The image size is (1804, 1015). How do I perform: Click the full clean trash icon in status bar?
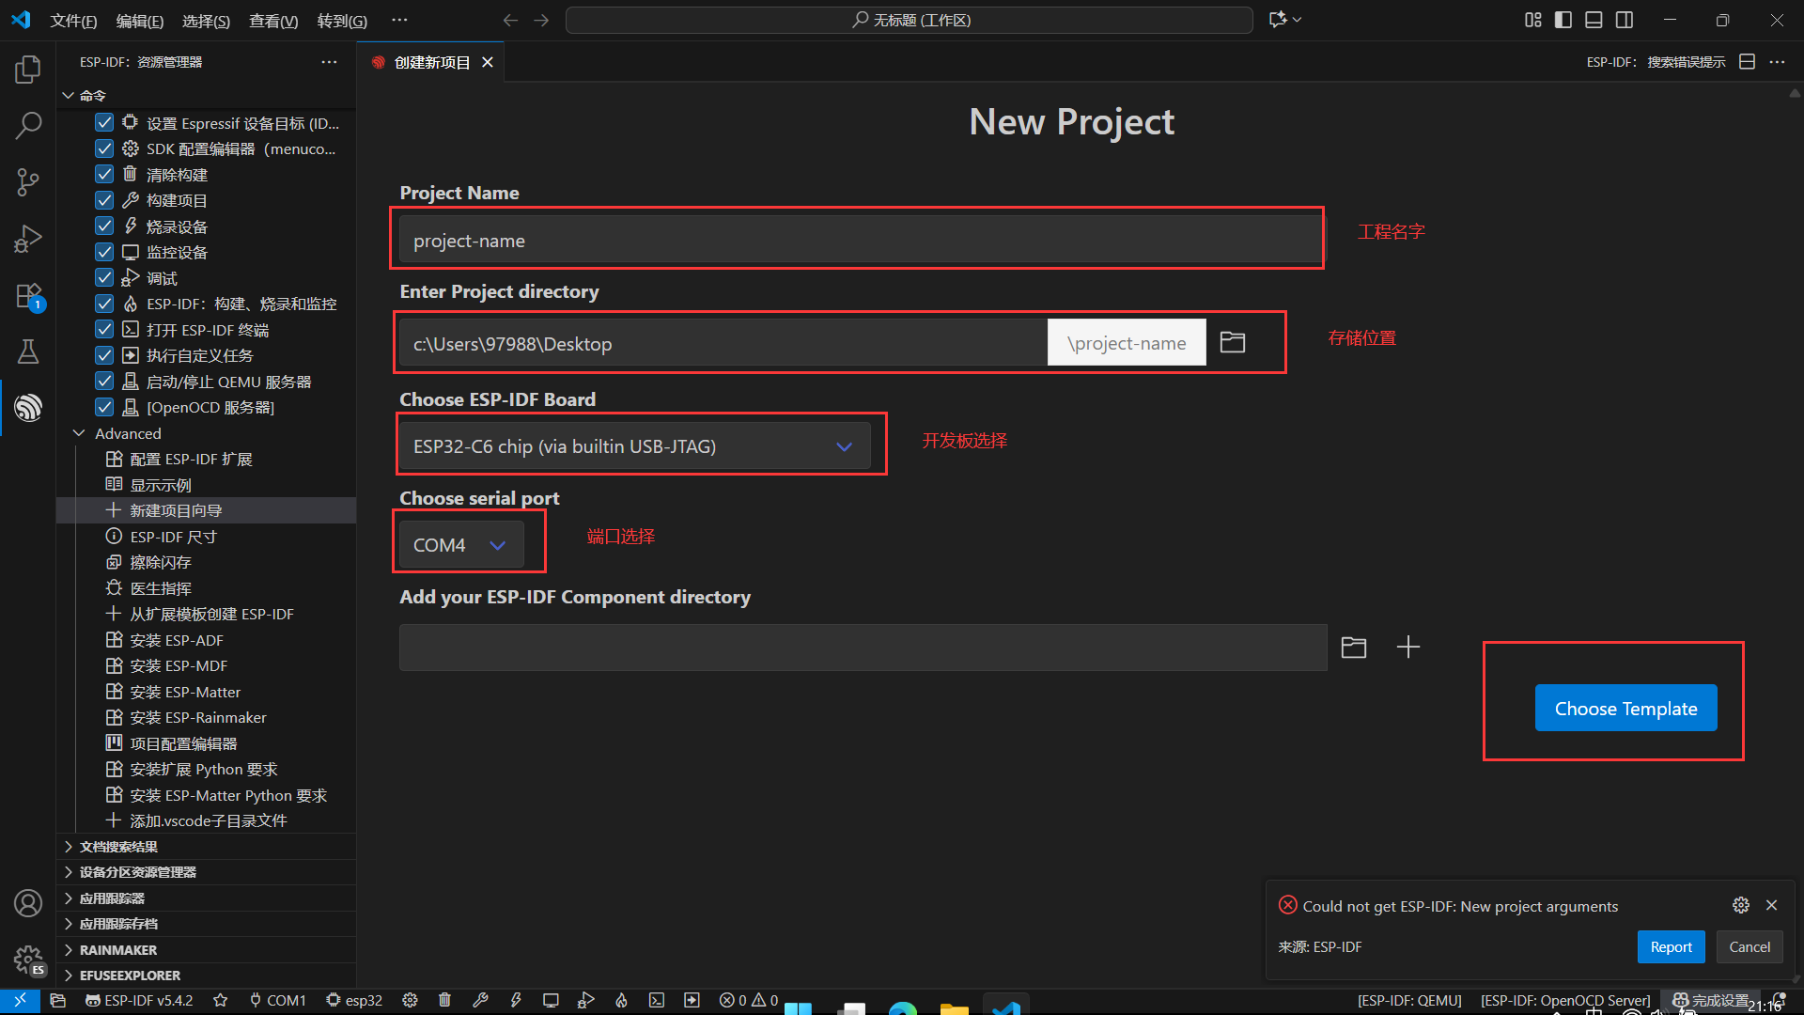[x=444, y=1000]
